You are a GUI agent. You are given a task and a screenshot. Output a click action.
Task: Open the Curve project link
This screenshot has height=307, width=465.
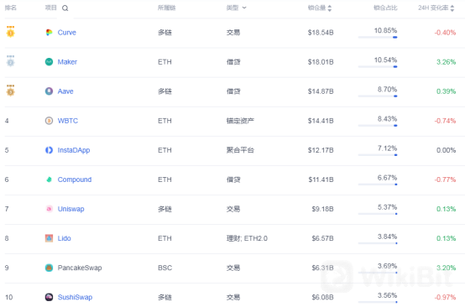pos(66,33)
